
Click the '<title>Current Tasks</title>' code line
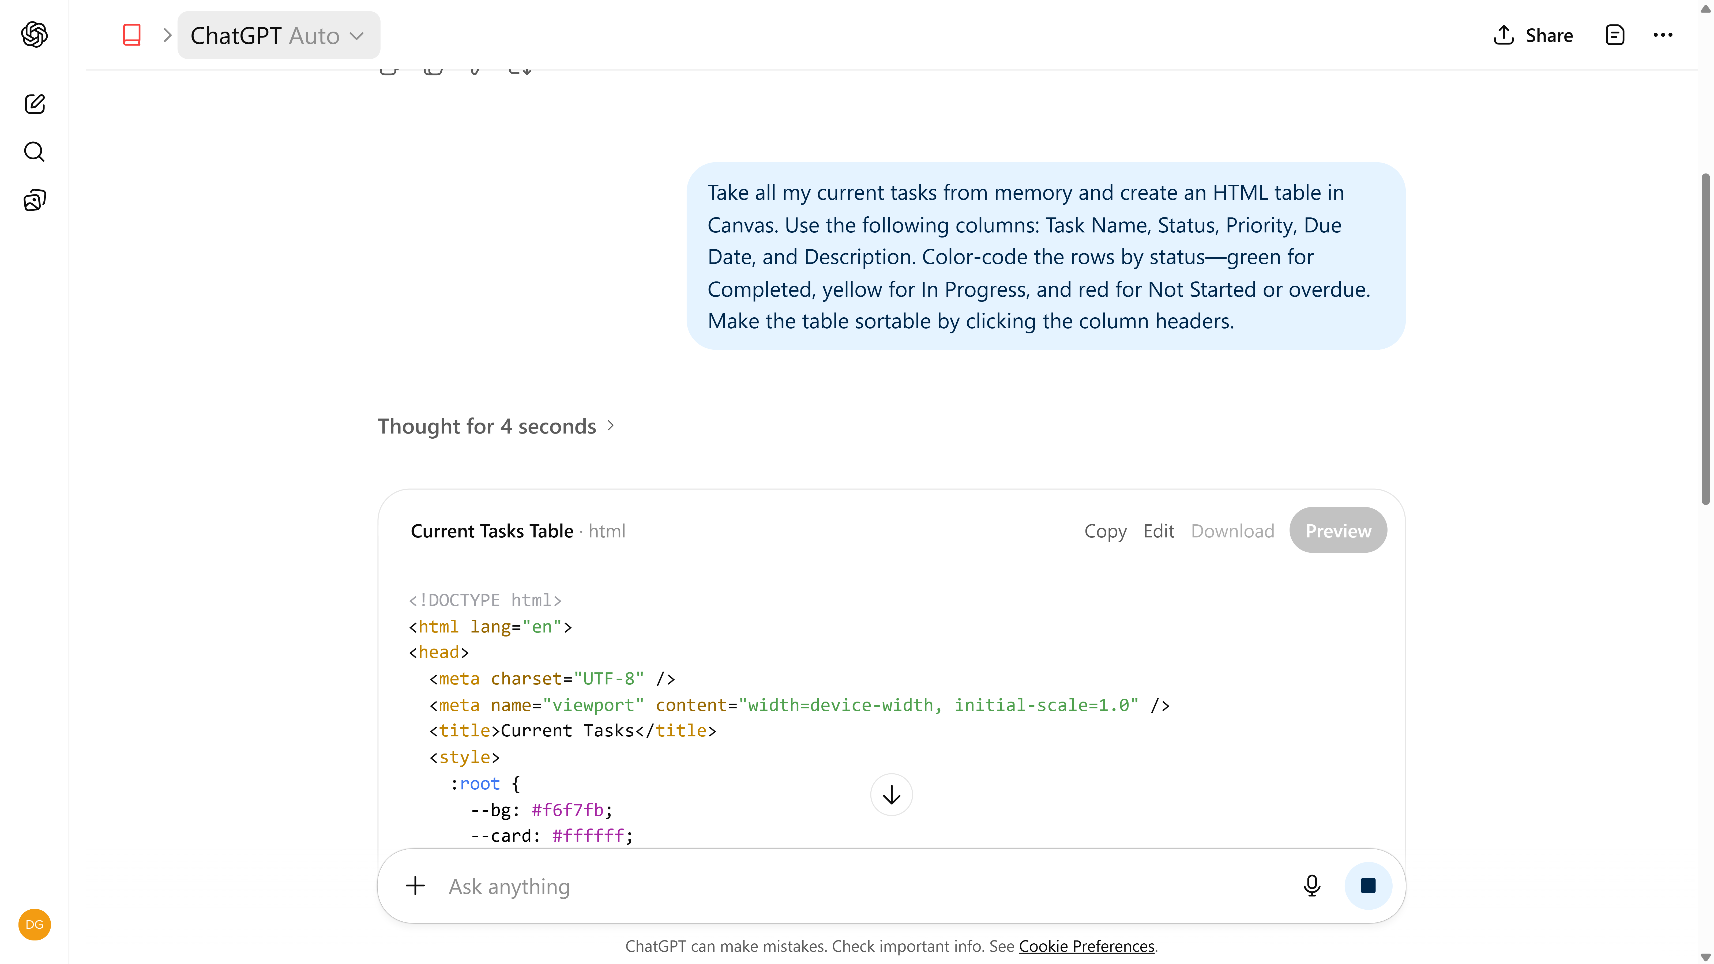click(573, 730)
